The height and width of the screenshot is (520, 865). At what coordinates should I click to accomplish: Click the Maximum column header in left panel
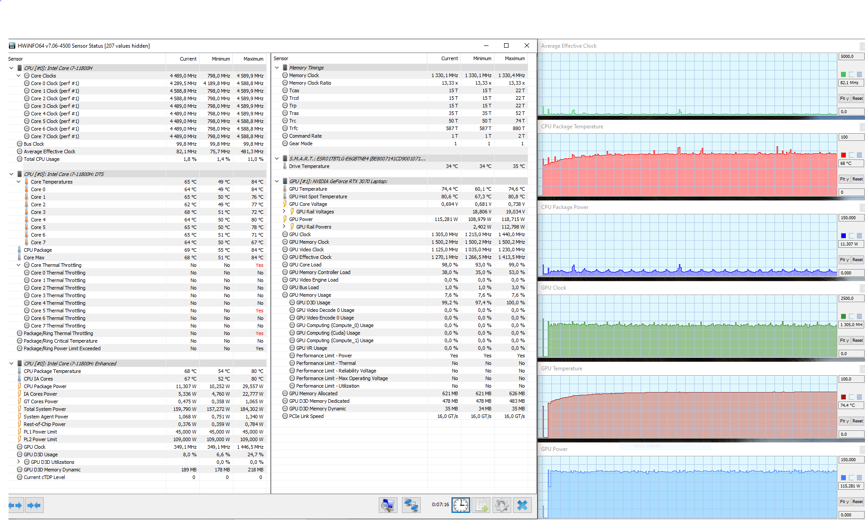pyautogui.click(x=253, y=59)
